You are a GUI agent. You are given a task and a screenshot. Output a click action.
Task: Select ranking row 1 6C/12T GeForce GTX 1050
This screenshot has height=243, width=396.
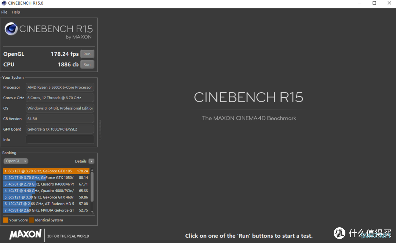tap(46, 171)
